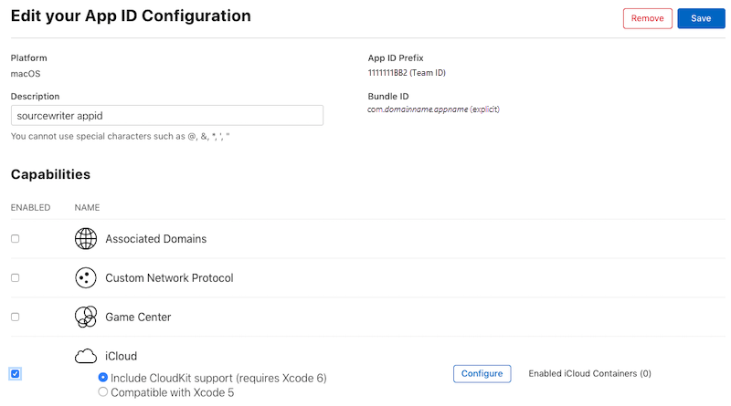Enable the Custom Network Protocol checkbox
The height and width of the screenshot is (406, 731).
(x=16, y=278)
